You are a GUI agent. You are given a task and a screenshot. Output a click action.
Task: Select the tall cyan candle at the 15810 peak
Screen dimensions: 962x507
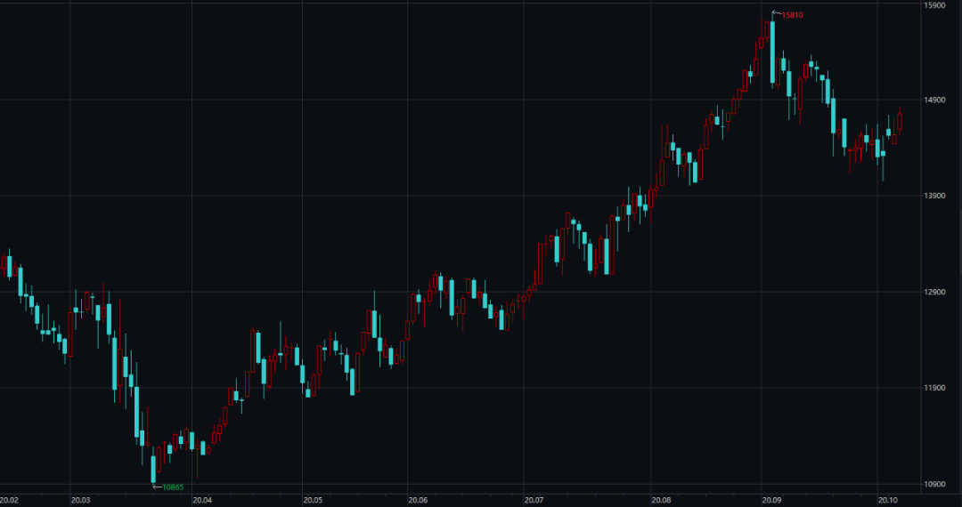click(x=772, y=52)
